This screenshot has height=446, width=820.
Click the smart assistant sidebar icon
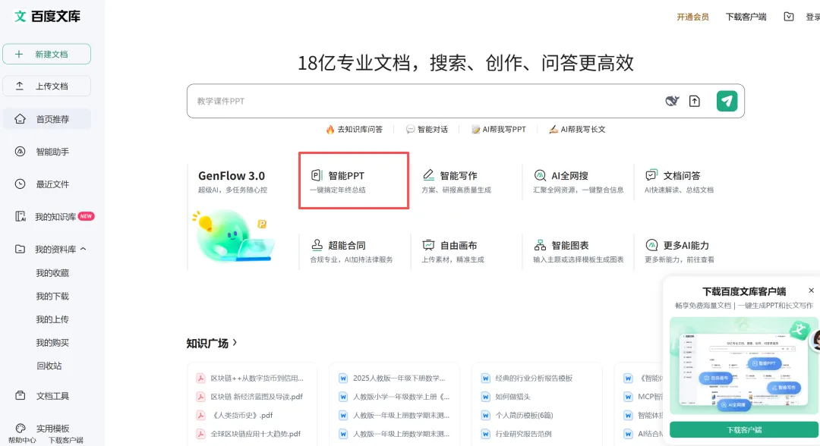pos(20,152)
